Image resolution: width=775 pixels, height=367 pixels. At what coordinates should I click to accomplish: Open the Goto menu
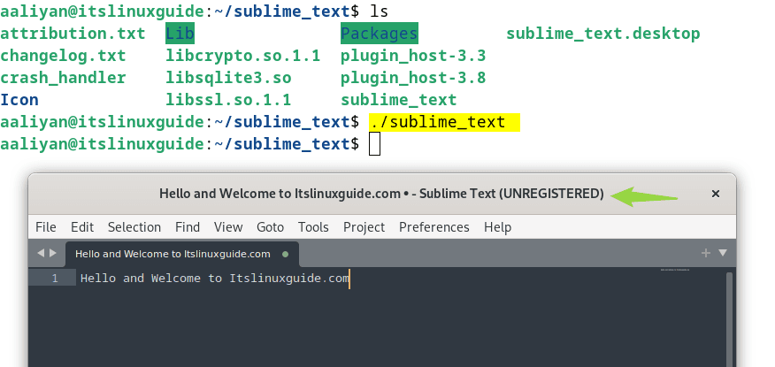[x=271, y=227]
